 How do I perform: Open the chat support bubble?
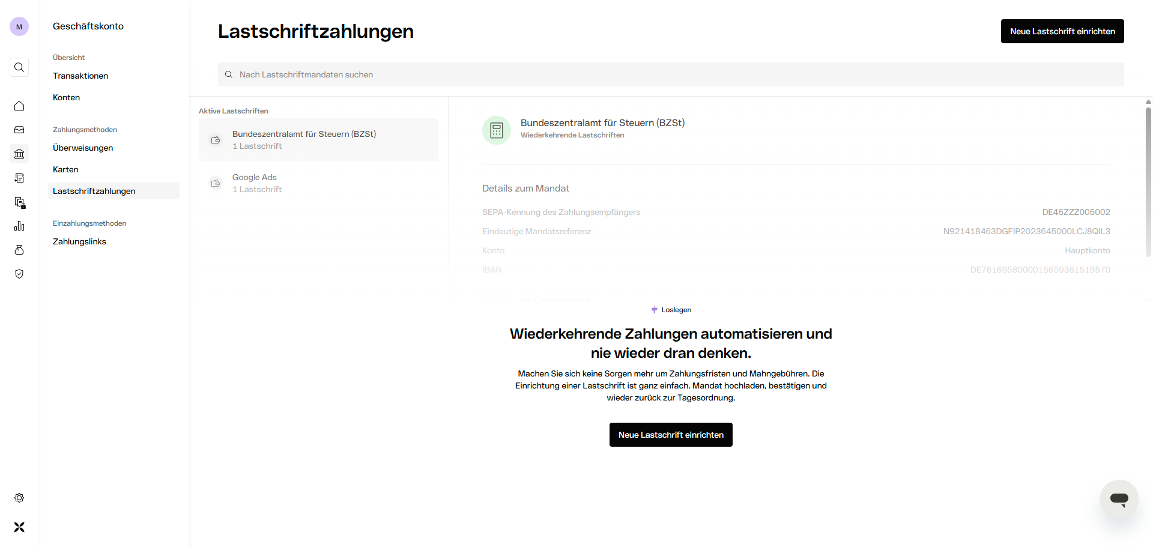(1119, 498)
